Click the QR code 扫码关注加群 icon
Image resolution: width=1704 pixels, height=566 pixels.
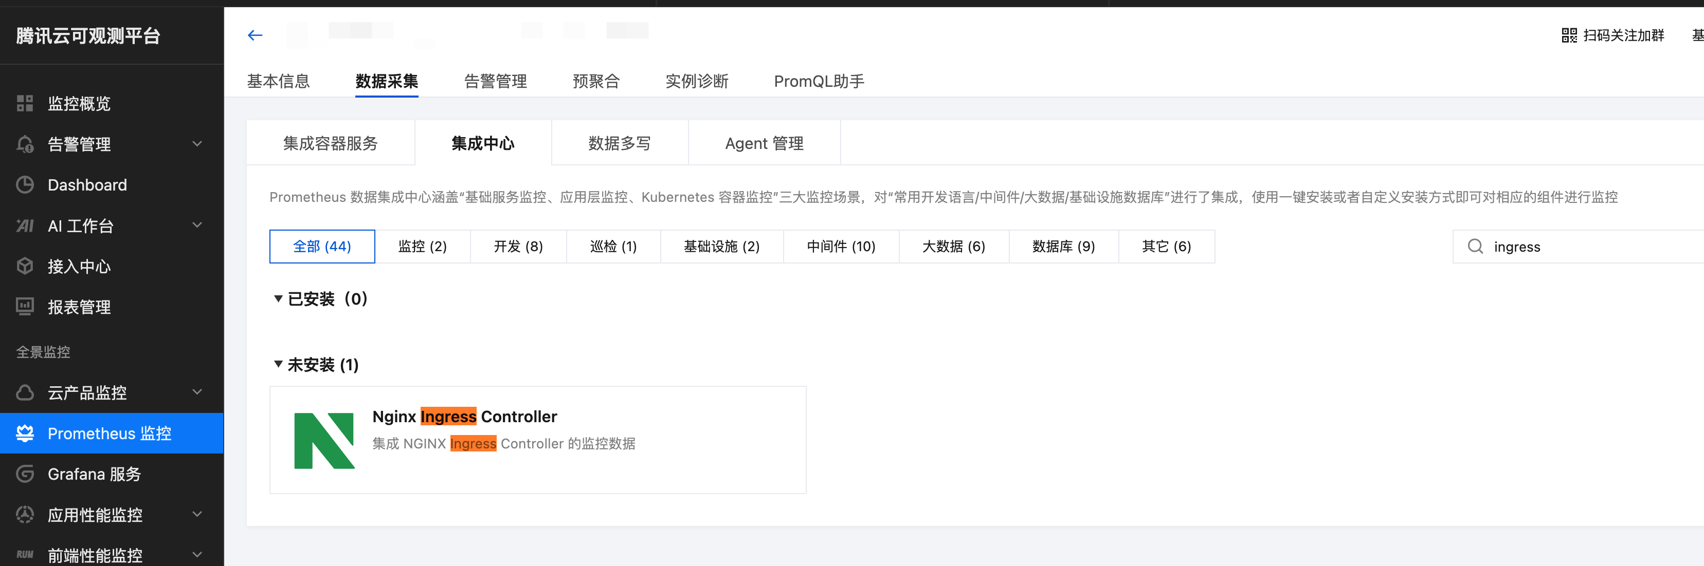click(x=1568, y=35)
